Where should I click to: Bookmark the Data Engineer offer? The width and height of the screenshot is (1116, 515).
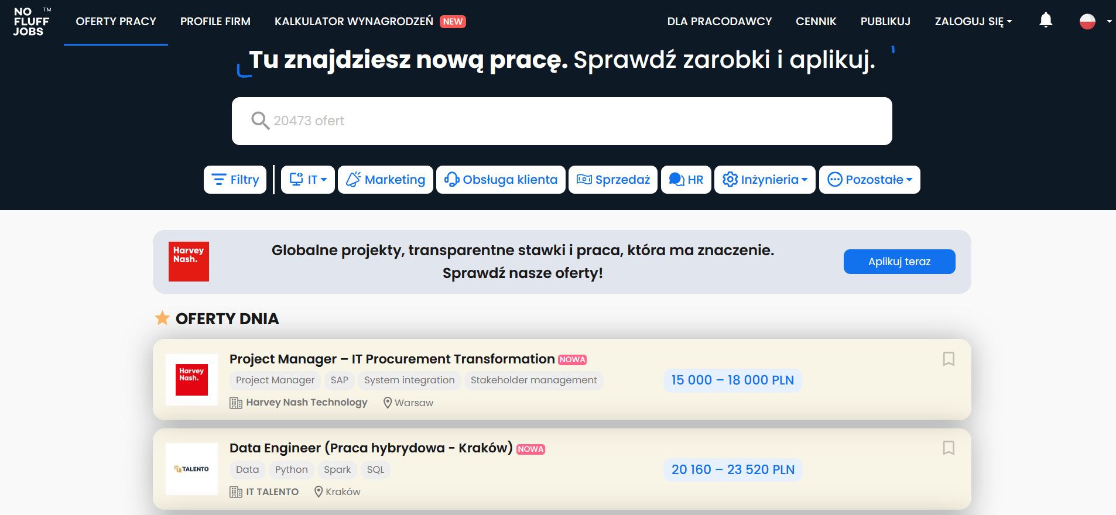coord(949,448)
